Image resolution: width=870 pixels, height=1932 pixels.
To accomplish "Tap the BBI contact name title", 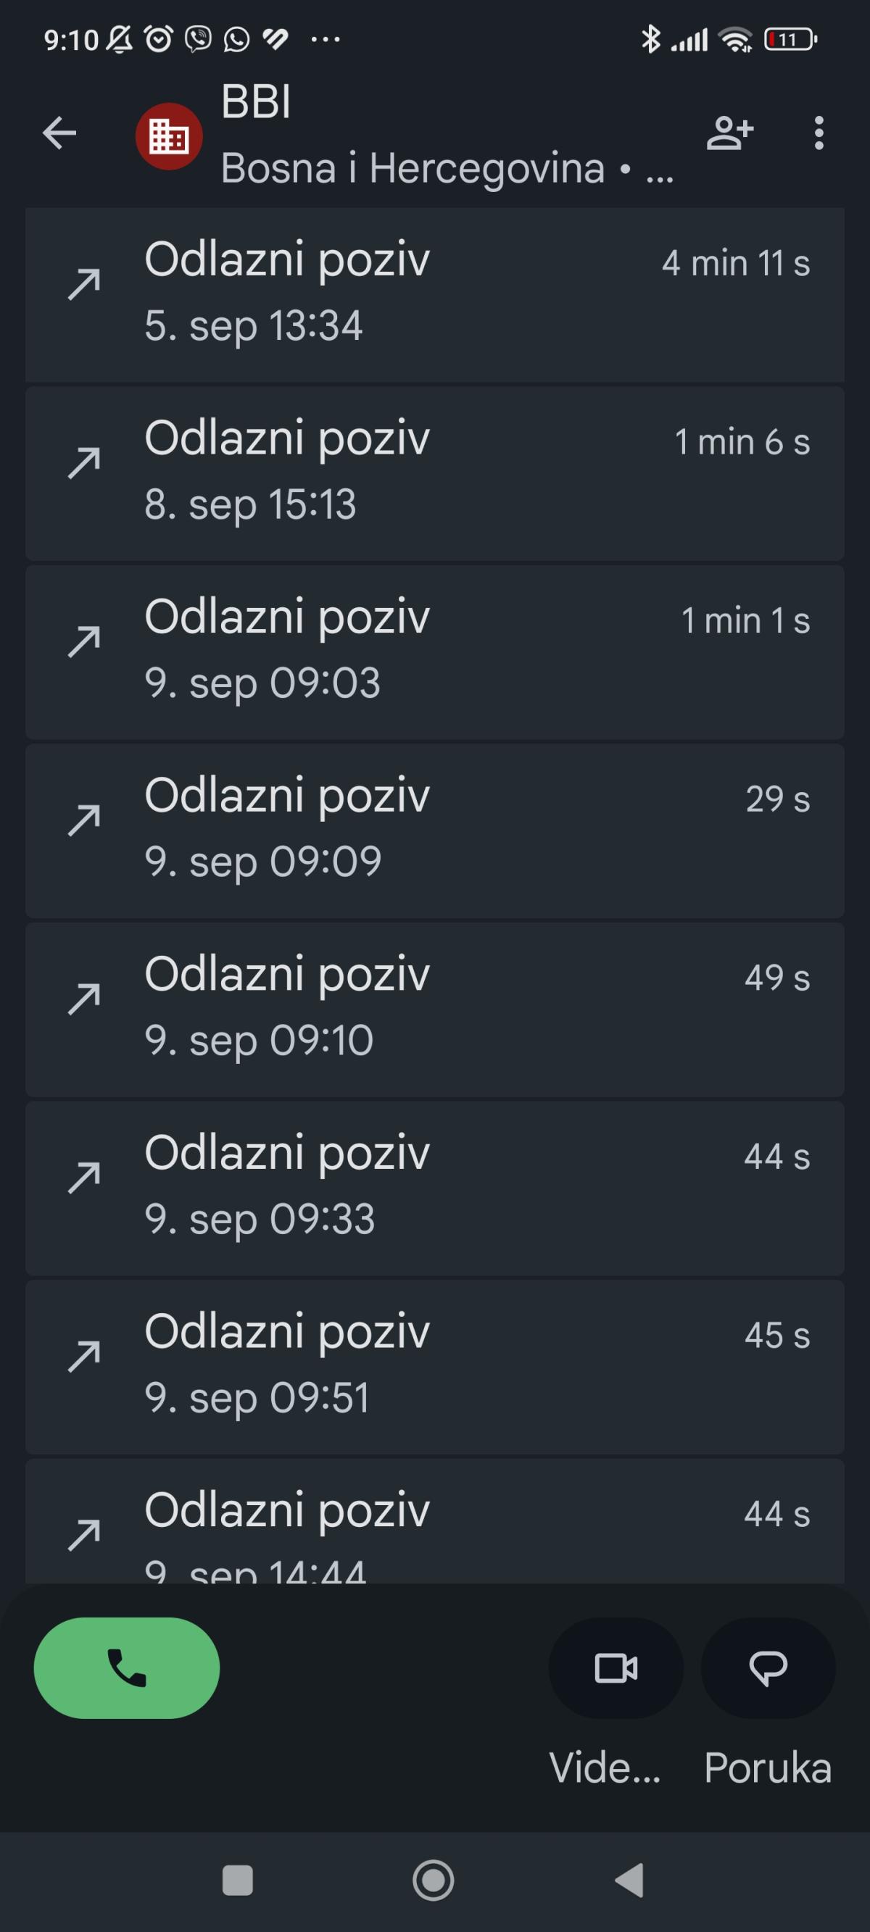I will pyautogui.click(x=256, y=102).
